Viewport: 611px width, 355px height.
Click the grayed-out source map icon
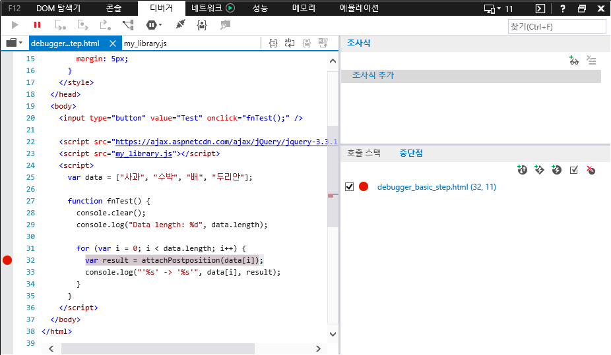pyautogui.click(x=307, y=43)
